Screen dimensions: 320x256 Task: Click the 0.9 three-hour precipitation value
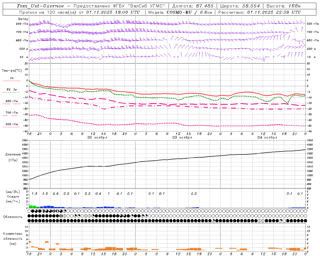55,194
